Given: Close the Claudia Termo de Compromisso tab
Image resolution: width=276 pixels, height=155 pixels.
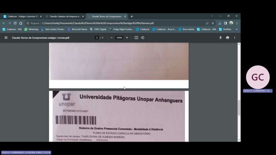Looking at the screenshot, I should coord(125,17).
